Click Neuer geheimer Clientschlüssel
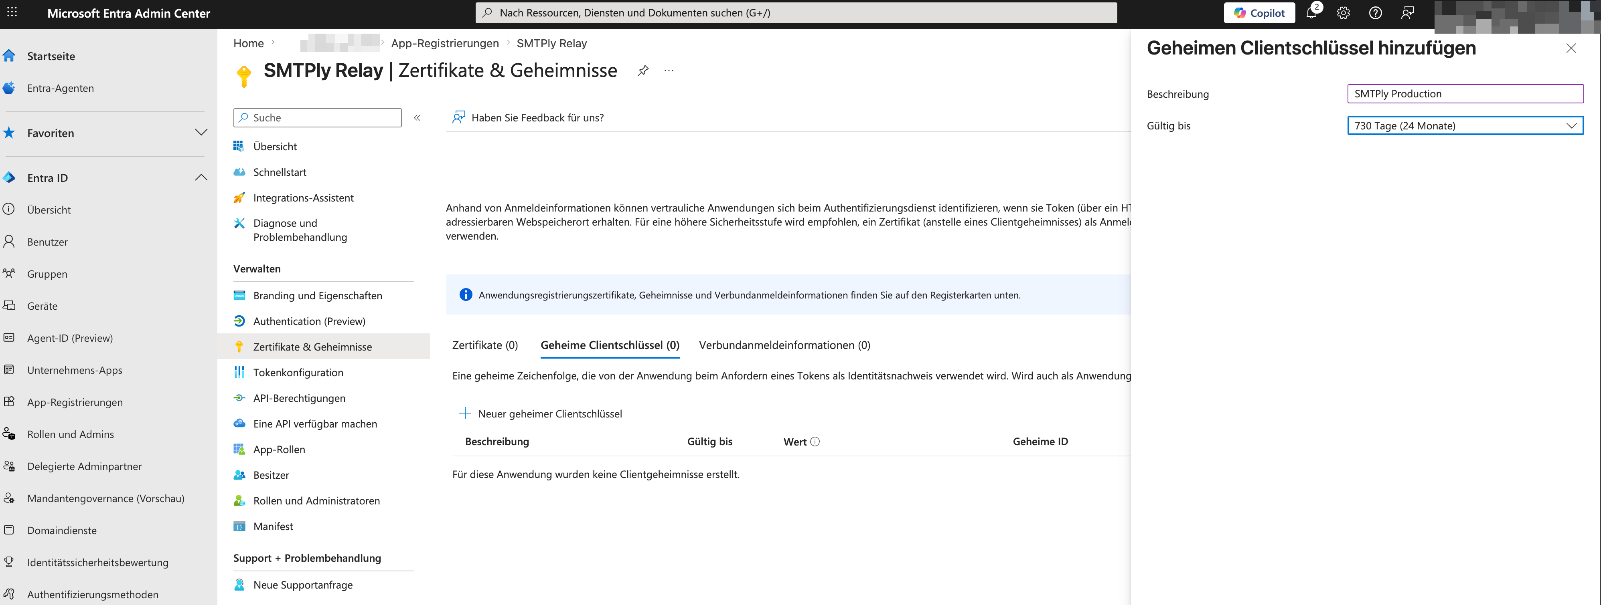Screen dimensions: 1601x605 549,413
